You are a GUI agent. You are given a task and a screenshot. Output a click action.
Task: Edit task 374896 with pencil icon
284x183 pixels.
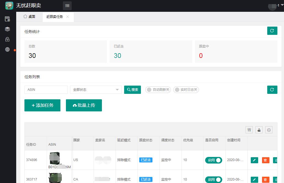point(254,160)
